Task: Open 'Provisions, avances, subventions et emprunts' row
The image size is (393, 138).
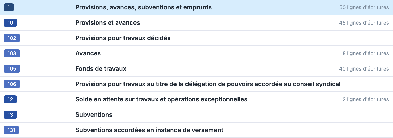Action: pos(143,7)
